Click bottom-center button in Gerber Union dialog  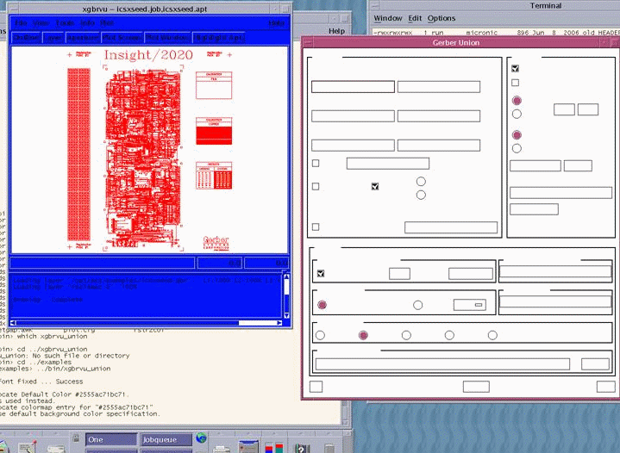(476, 387)
